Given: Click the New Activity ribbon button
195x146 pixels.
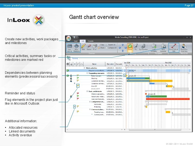Looking at the screenshot, I should (70, 48).
